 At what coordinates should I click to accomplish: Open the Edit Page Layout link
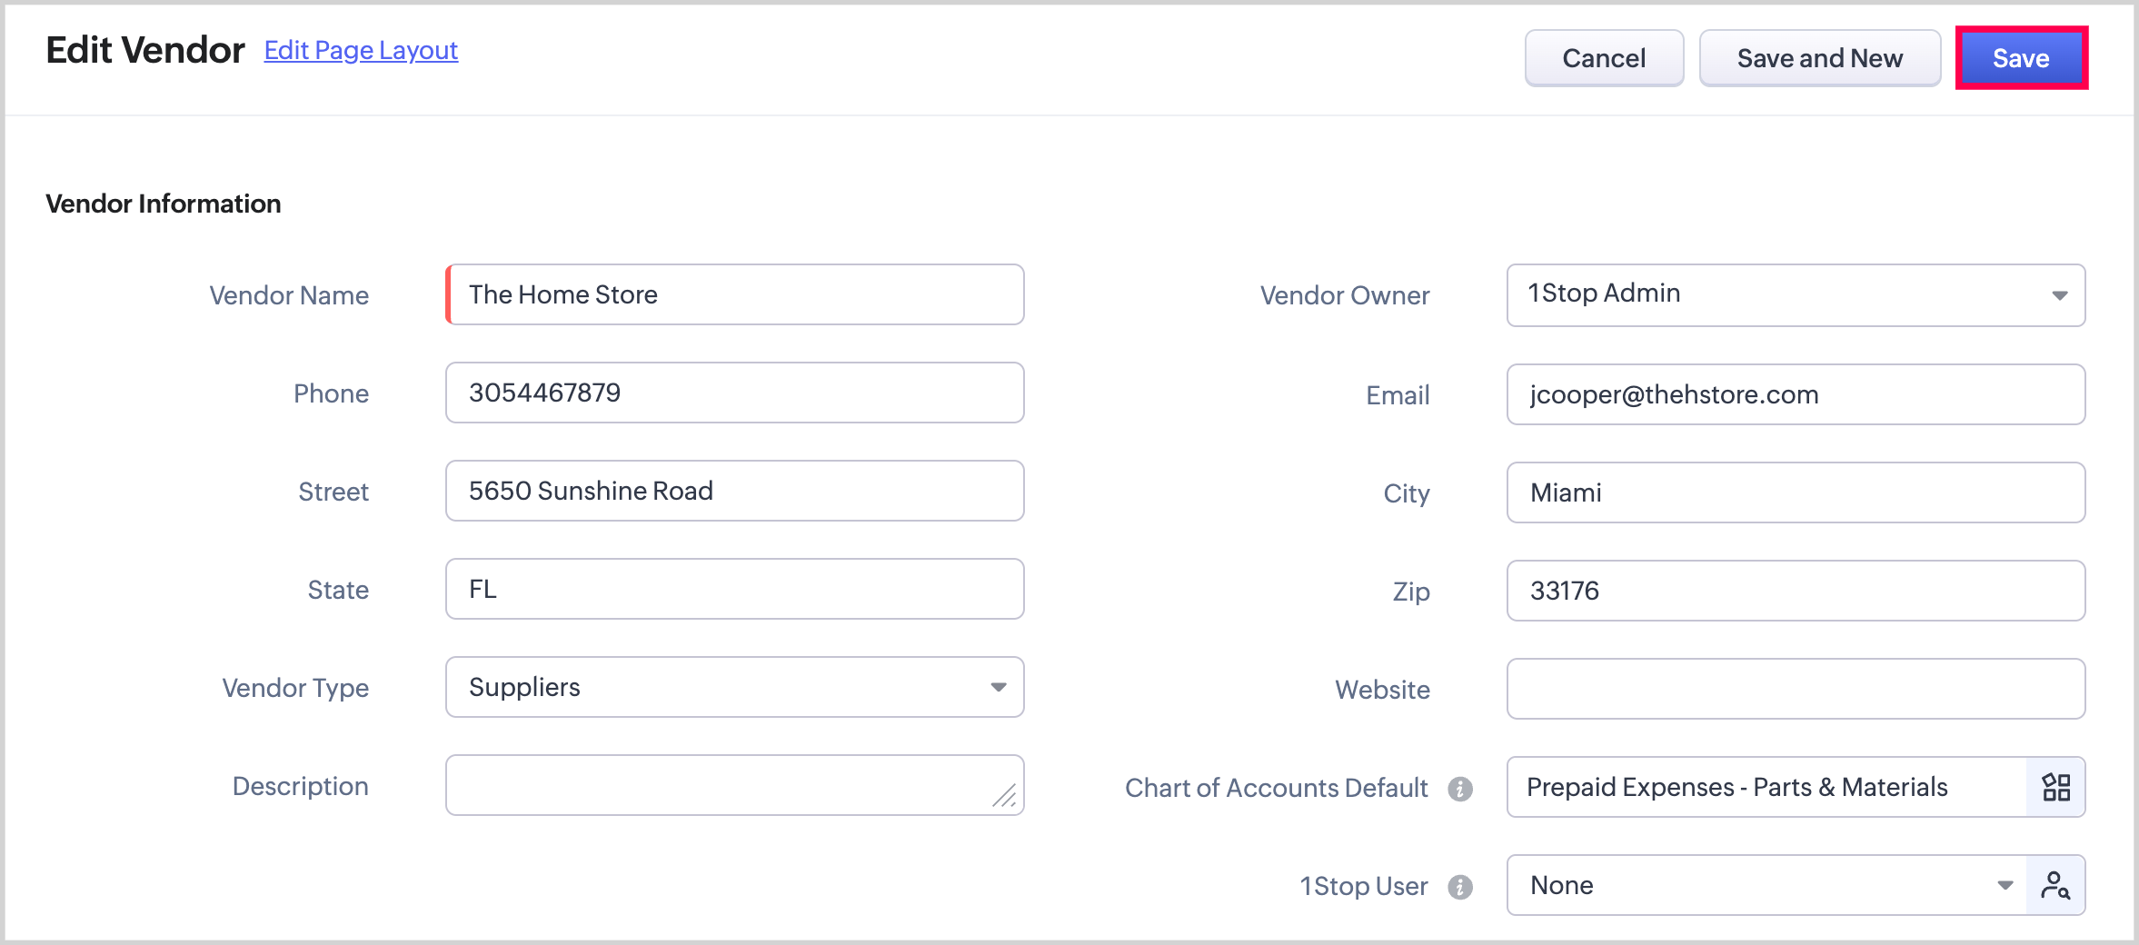pyautogui.click(x=361, y=51)
